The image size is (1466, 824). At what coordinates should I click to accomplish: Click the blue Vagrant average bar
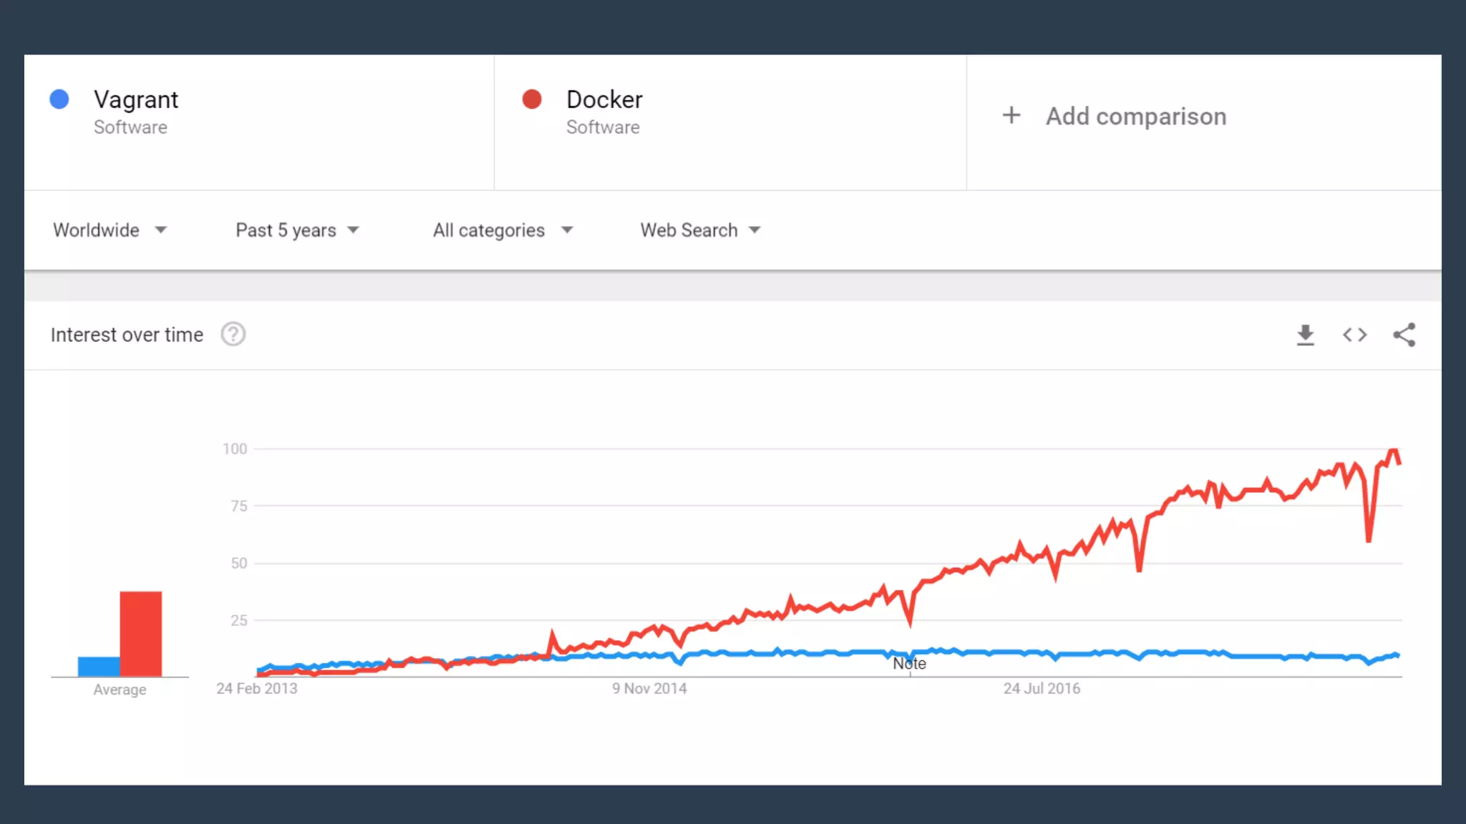point(99,666)
